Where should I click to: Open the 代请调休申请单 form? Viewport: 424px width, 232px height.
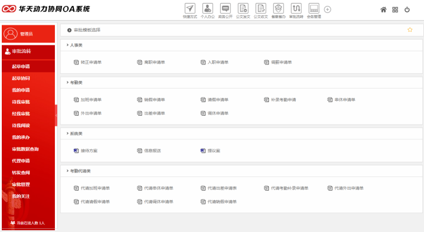(x=155, y=202)
